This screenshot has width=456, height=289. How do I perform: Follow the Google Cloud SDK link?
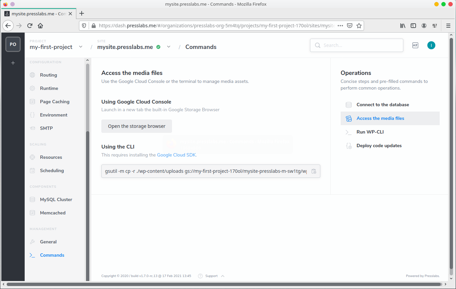[176, 155]
